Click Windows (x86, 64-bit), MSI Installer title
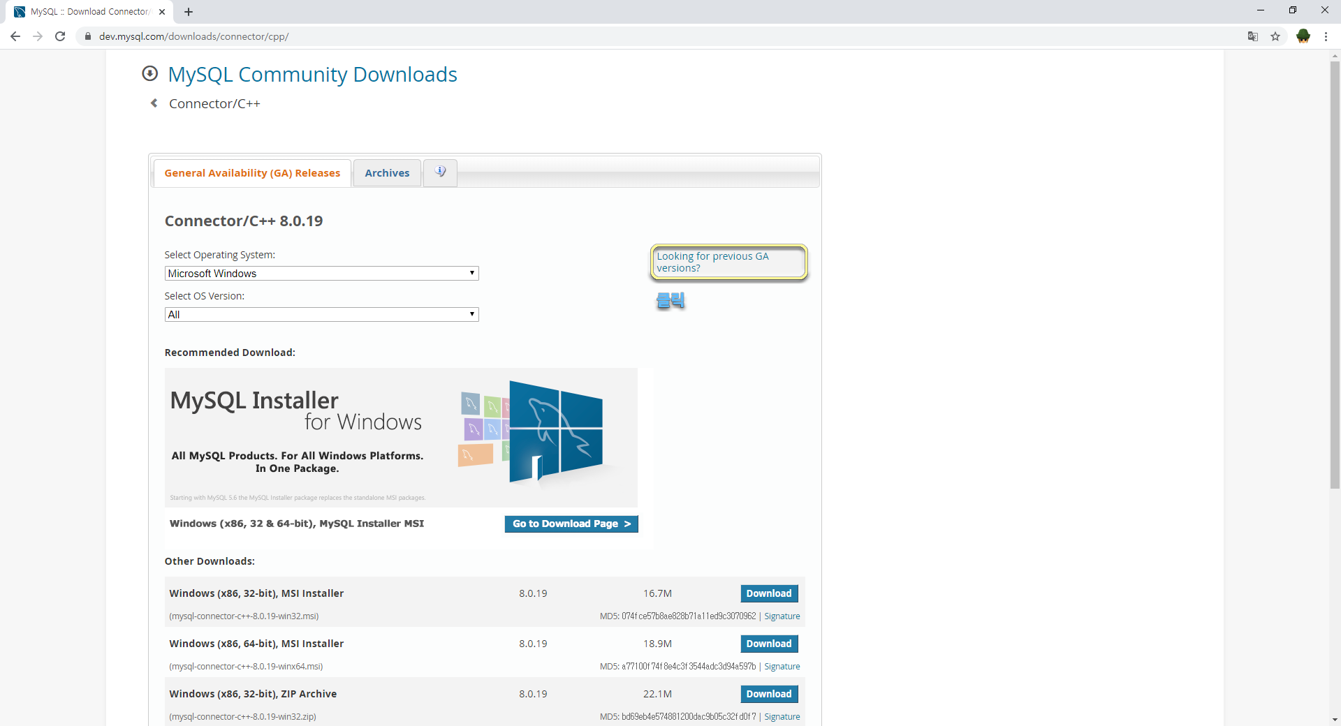This screenshot has height=726, width=1341. point(256,644)
